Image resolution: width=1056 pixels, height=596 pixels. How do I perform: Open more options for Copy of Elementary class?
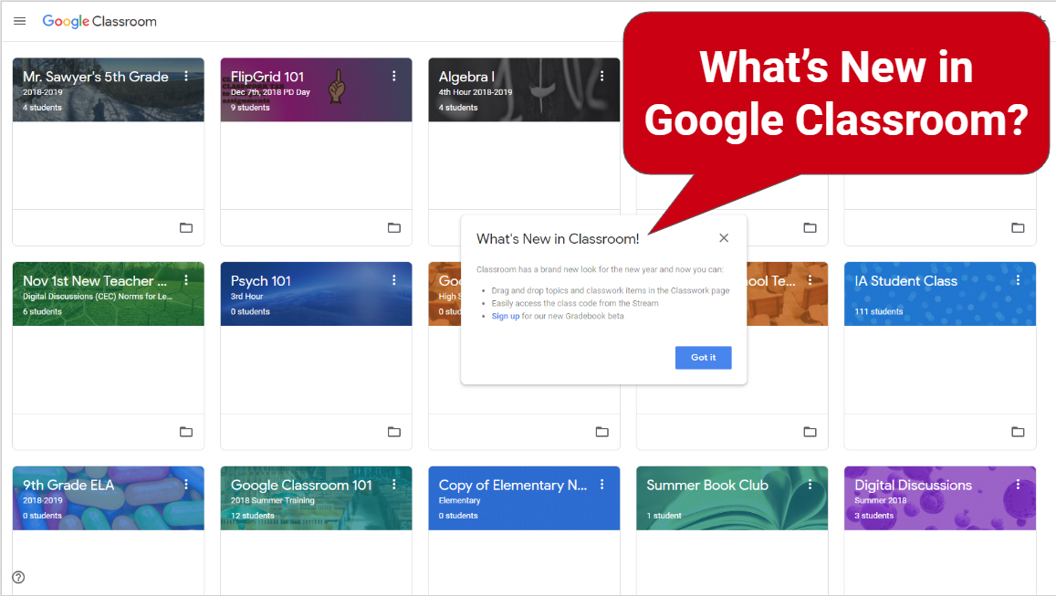tap(602, 485)
